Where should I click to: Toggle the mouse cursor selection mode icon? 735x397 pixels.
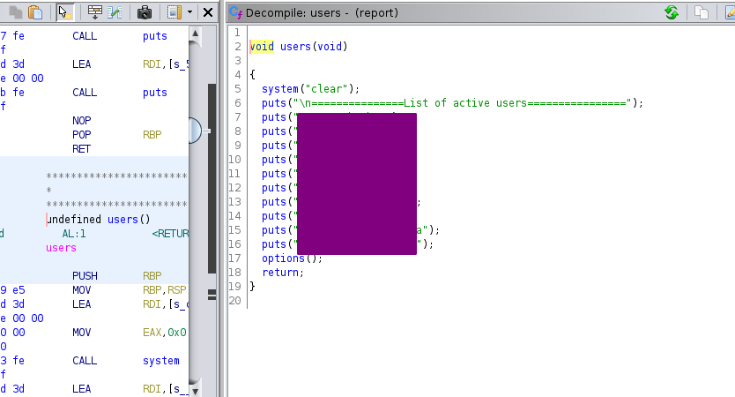pos(64,12)
